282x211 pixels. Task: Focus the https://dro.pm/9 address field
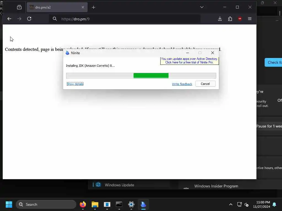point(125,19)
